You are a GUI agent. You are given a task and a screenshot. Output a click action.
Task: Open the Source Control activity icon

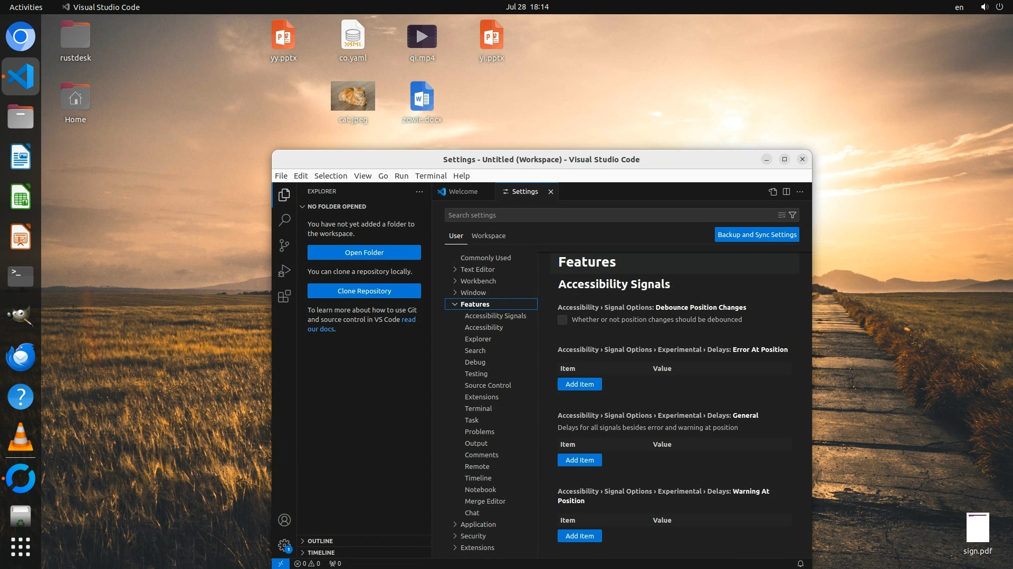point(284,245)
